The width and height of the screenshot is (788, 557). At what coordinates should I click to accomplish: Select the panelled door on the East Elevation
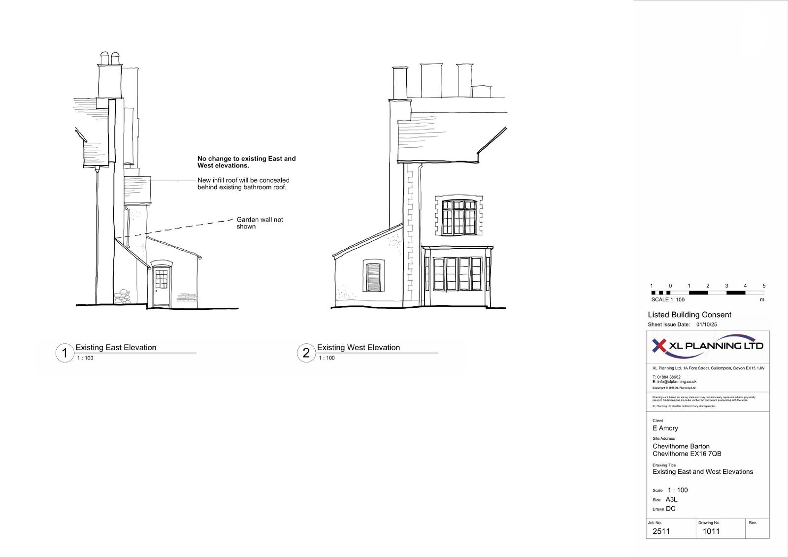click(161, 286)
